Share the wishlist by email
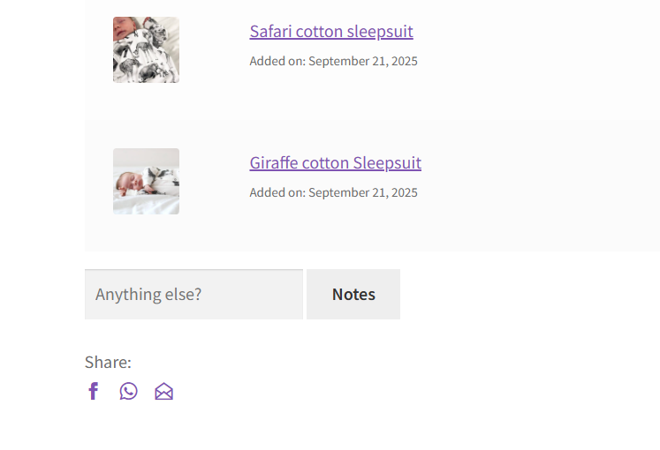Viewport: 660px width, 450px height. click(x=164, y=392)
